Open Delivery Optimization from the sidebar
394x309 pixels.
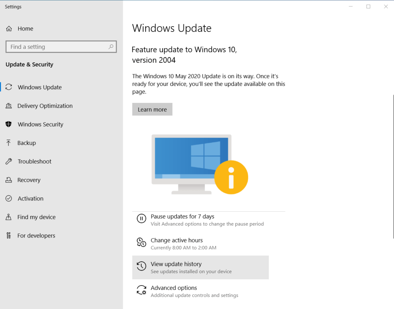click(10, 106)
